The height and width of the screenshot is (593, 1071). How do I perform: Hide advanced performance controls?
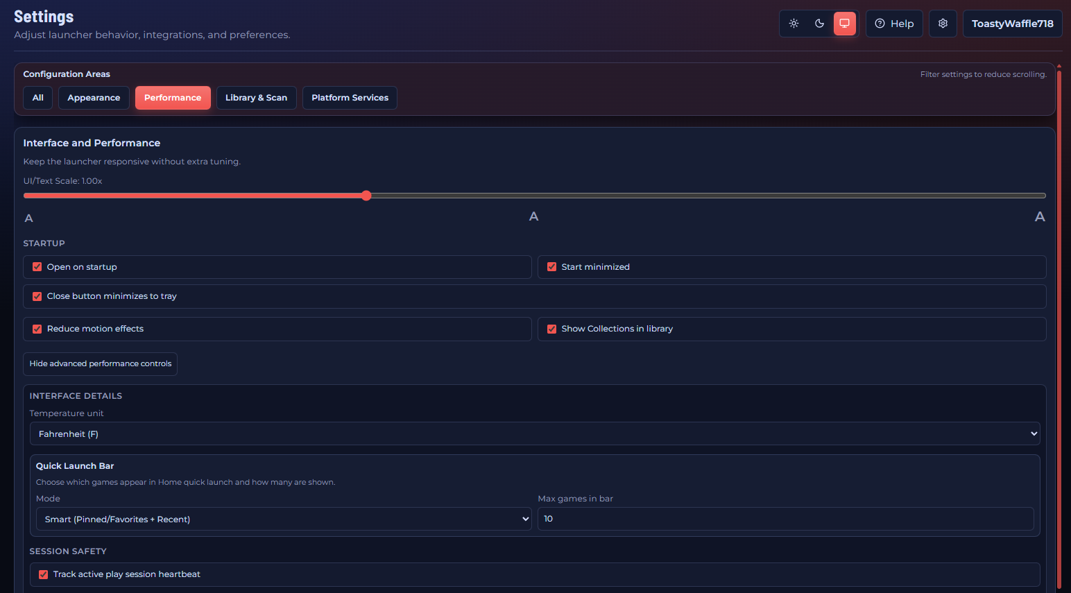point(101,364)
